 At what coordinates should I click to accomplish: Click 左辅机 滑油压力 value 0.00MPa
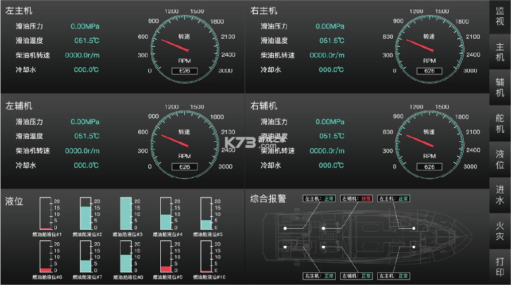tap(85, 122)
